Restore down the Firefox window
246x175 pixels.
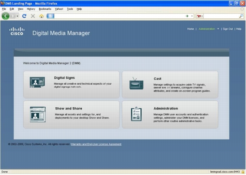coord(237,3)
